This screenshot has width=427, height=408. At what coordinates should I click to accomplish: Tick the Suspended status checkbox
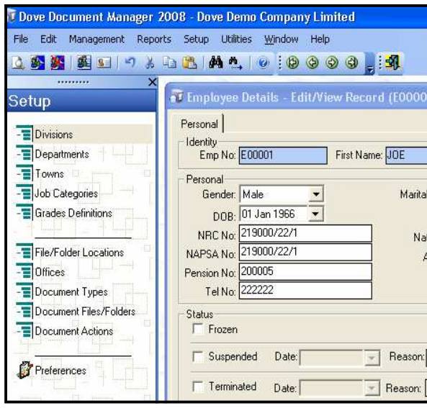[x=197, y=357]
